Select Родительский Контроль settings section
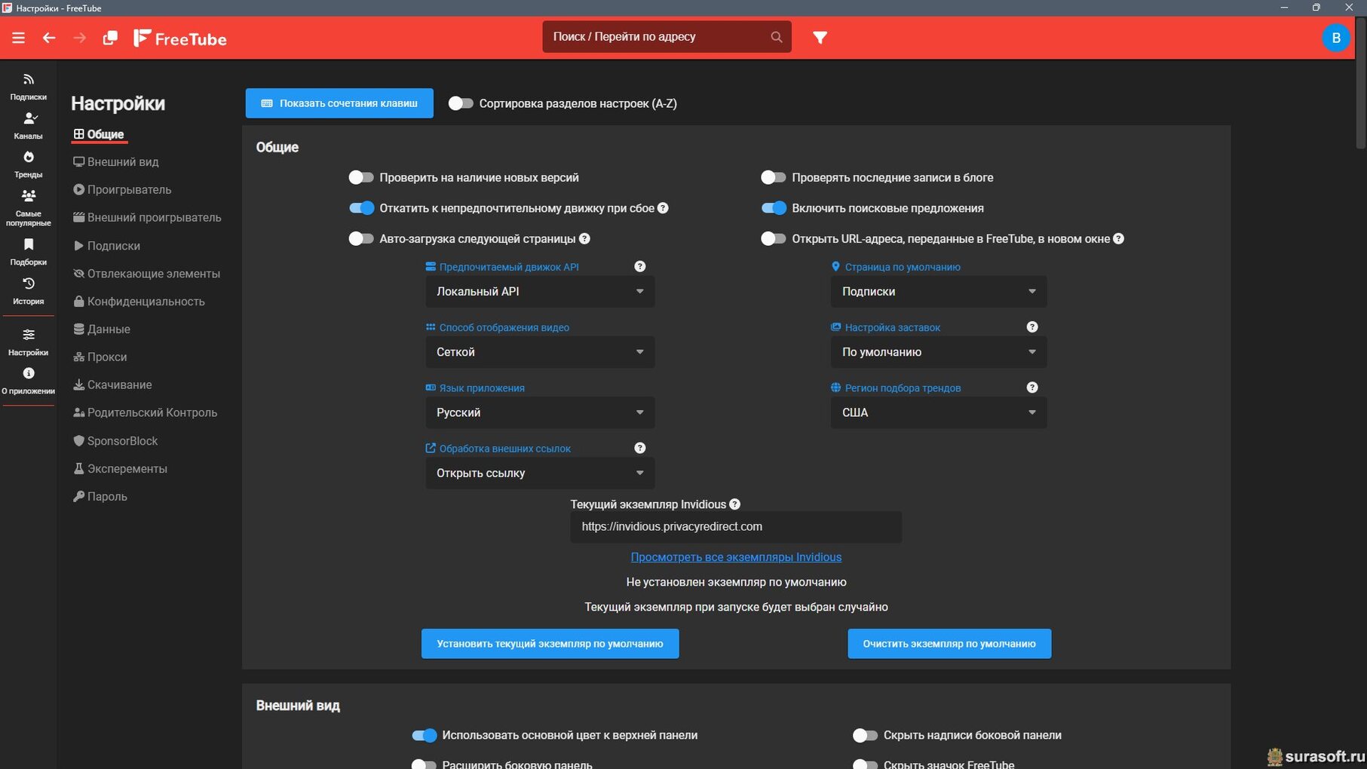The height and width of the screenshot is (769, 1367). 146,412
